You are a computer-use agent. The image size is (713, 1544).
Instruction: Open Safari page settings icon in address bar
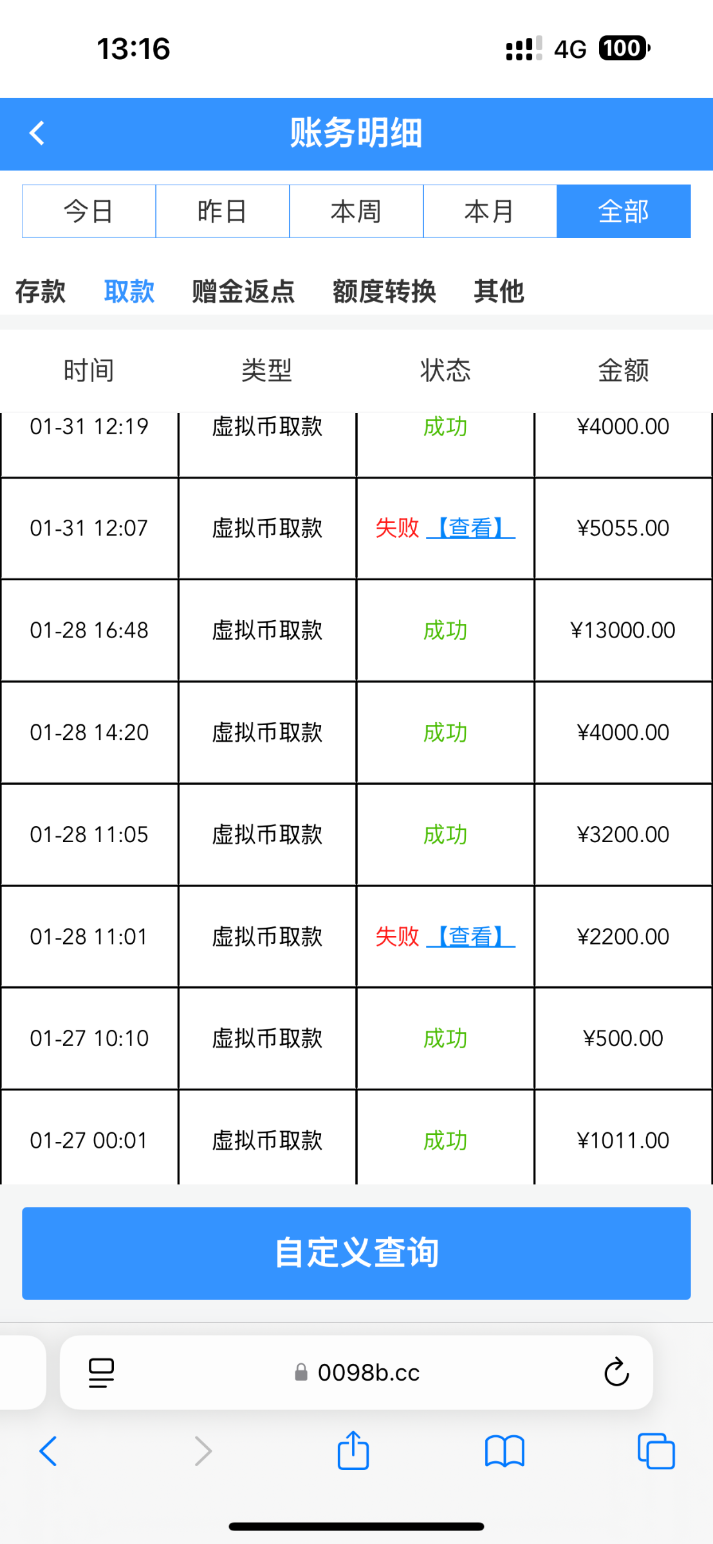101,1372
